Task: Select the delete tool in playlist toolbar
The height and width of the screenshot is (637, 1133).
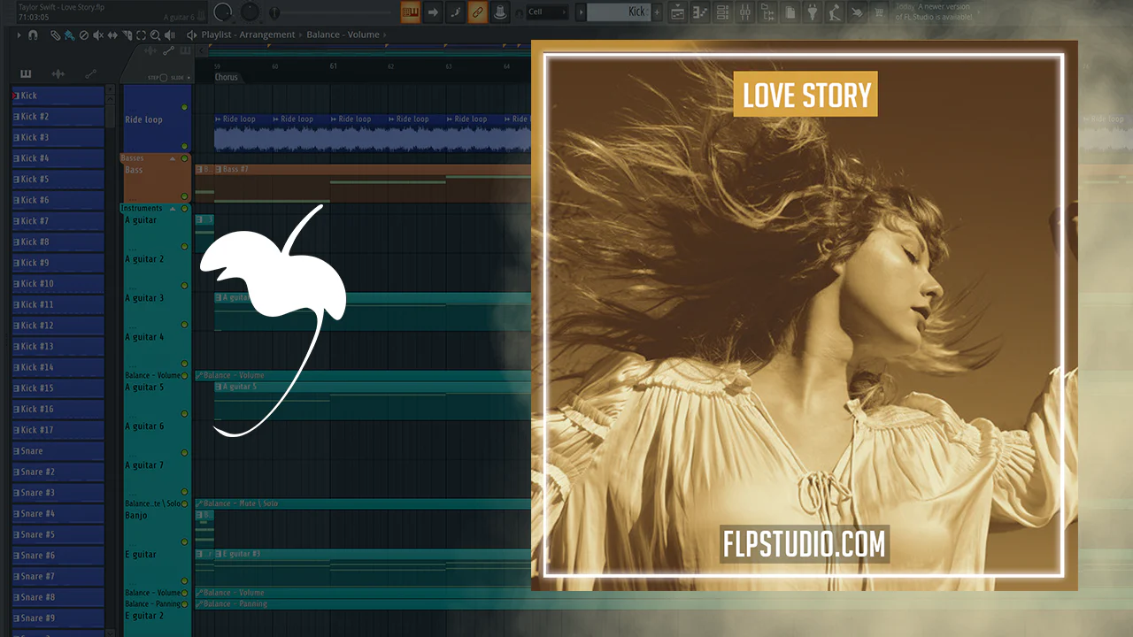Action: point(83,35)
